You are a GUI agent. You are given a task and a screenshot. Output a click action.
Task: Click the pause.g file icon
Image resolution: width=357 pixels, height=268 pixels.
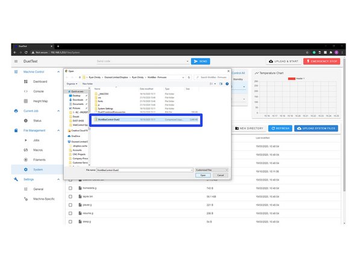(x=80, y=205)
